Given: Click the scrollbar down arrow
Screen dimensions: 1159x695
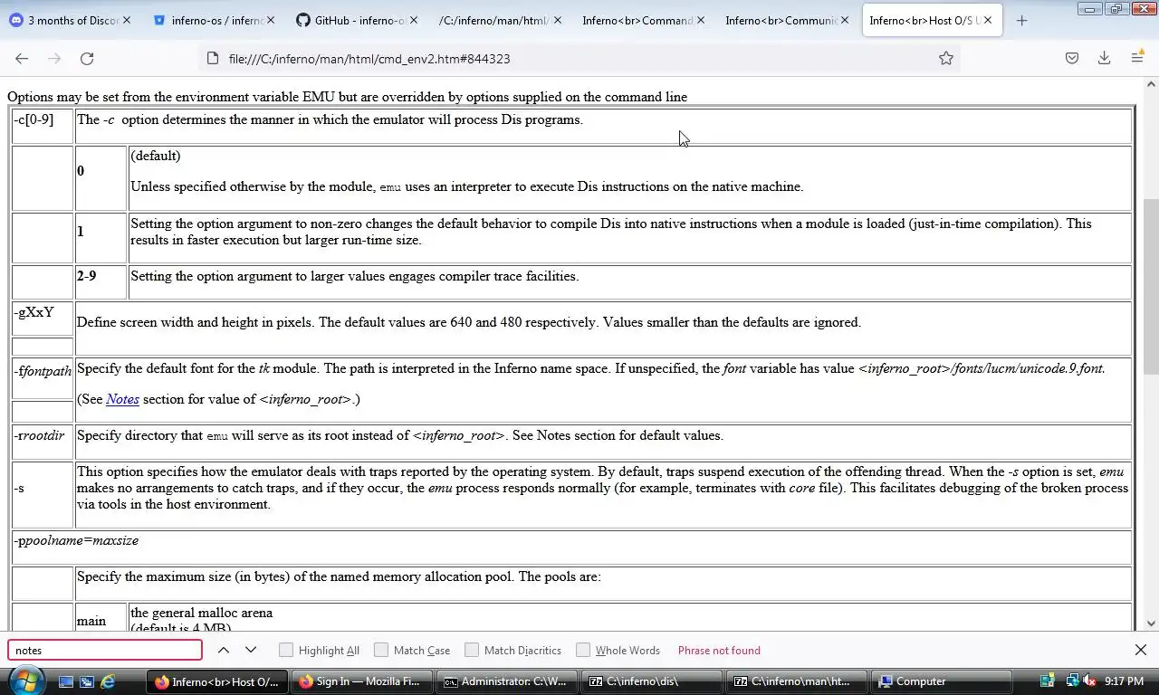Looking at the screenshot, I should click(1151, 624).
